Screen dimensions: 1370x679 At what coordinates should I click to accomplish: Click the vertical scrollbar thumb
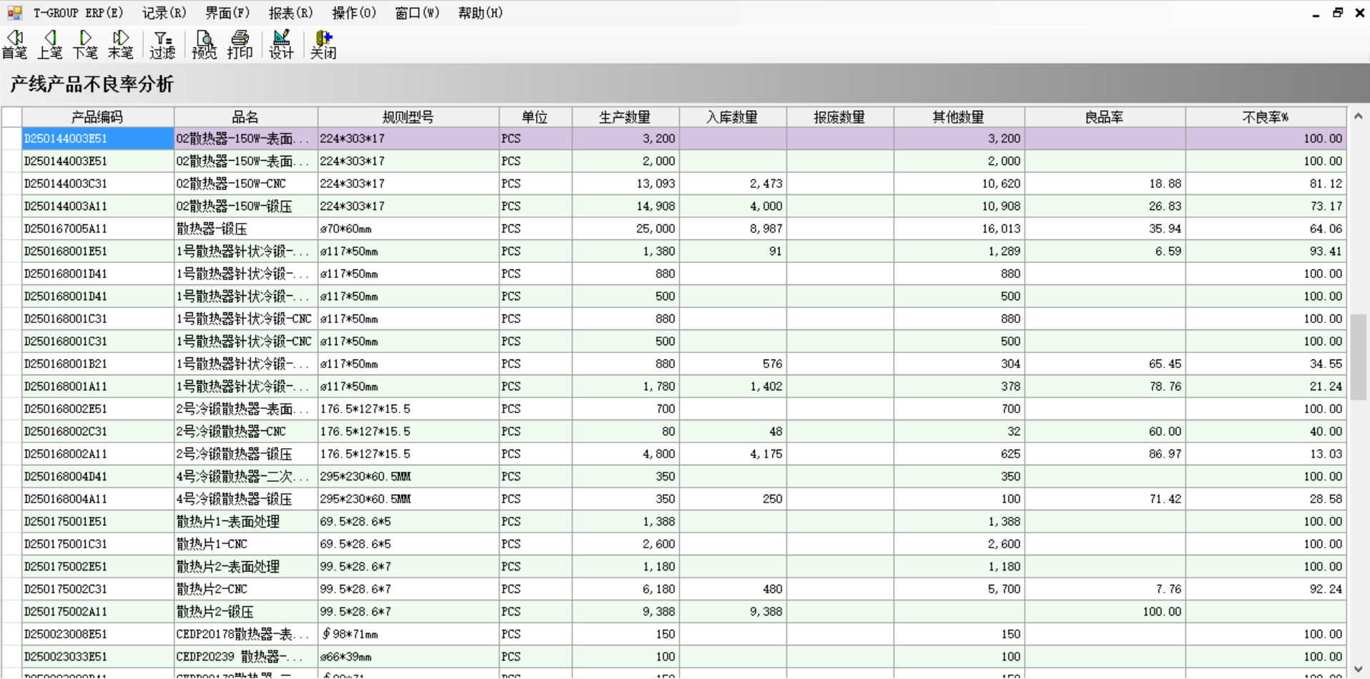(1358, 357)
